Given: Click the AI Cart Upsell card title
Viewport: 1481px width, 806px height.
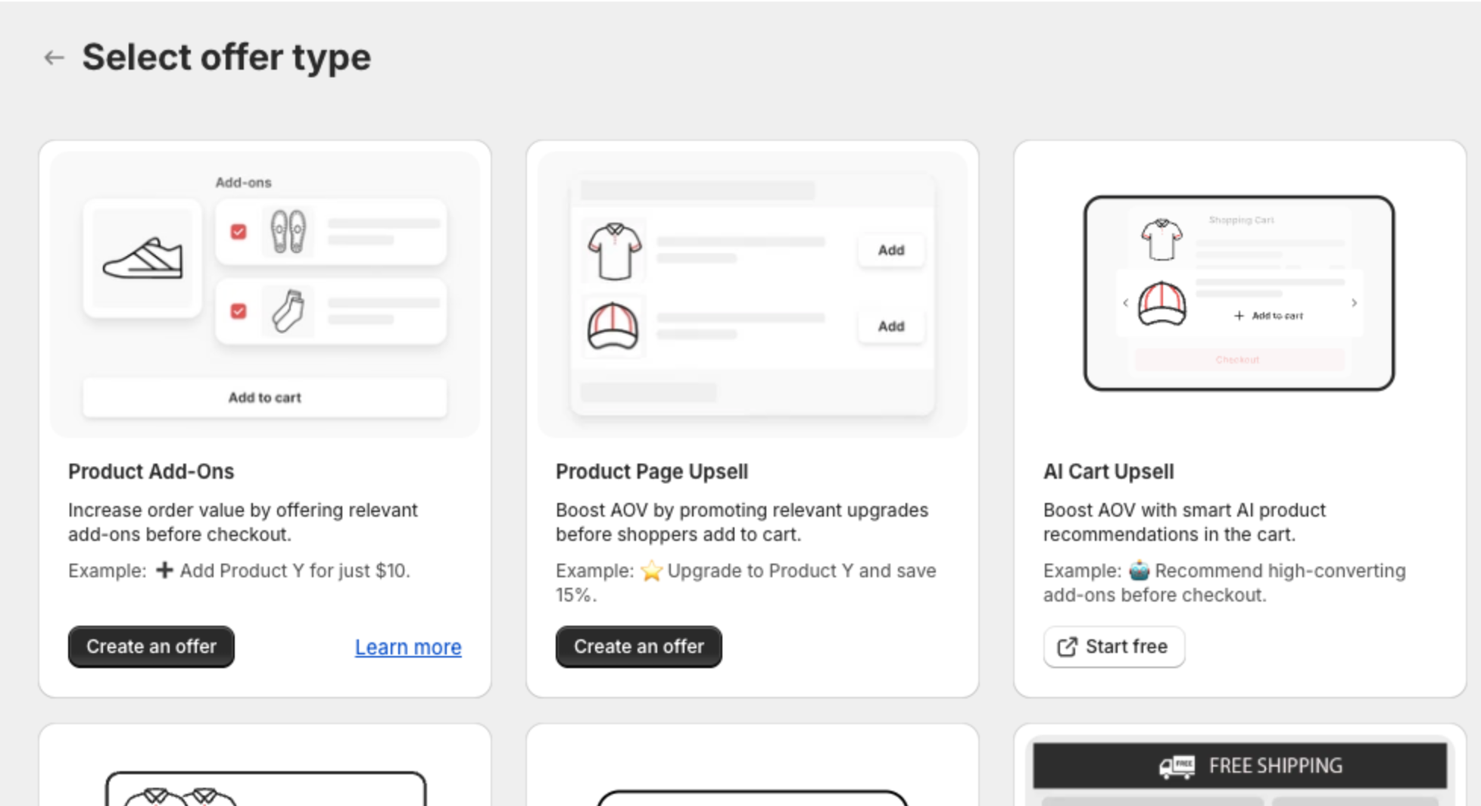Looking at the screenshot, I should [1108, 471].
